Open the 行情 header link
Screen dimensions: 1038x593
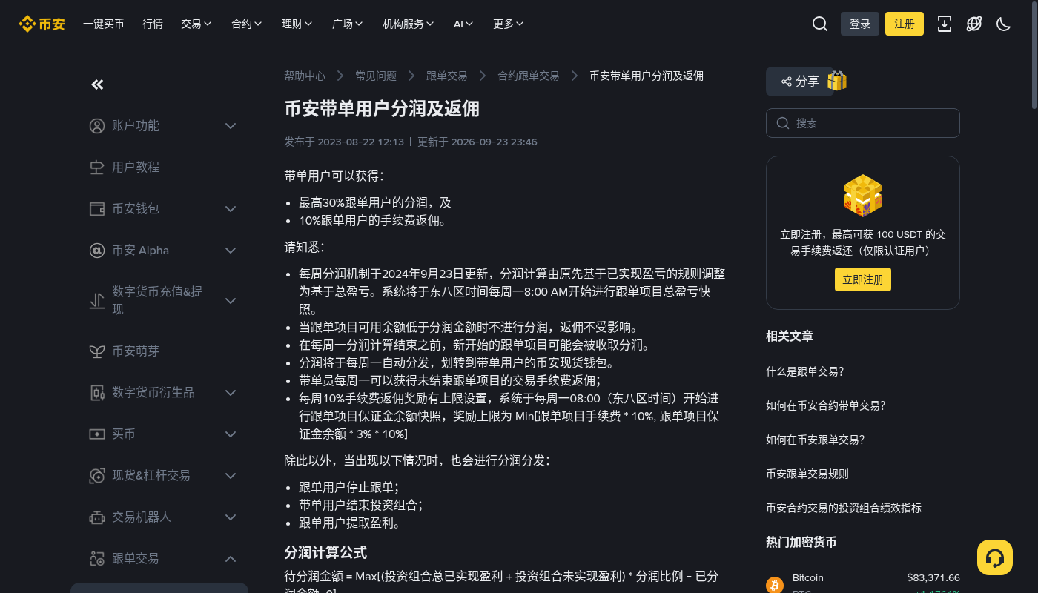[x=153, y=24]
